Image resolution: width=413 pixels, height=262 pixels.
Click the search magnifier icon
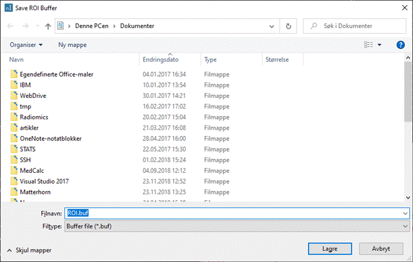[311, 26]
